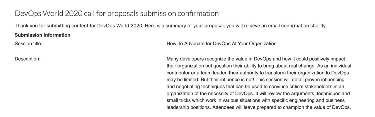Click the "Session title:" label

coord(28,44)
